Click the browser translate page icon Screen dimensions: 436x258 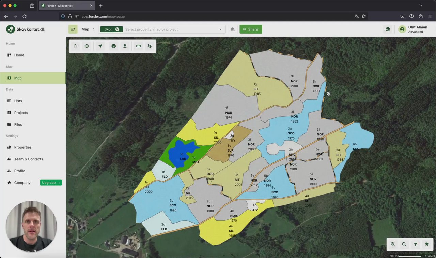coord(357,16)
